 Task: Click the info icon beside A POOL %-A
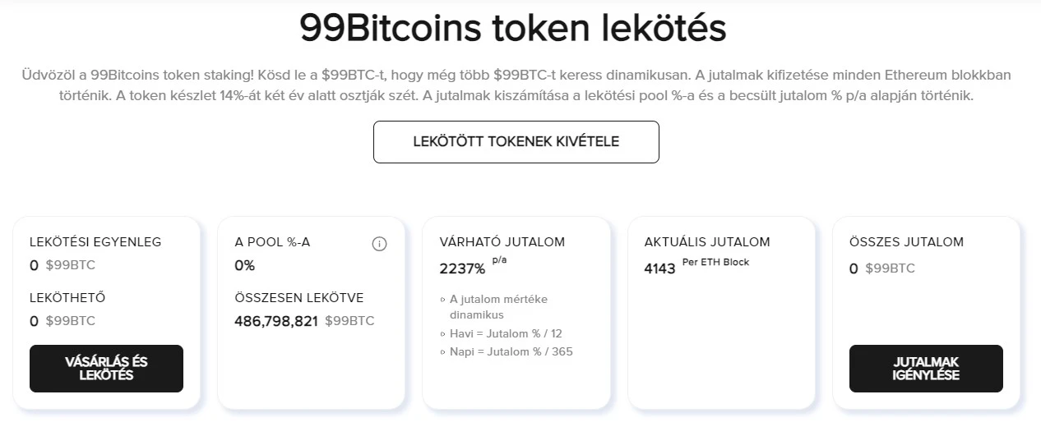point(379,244)
